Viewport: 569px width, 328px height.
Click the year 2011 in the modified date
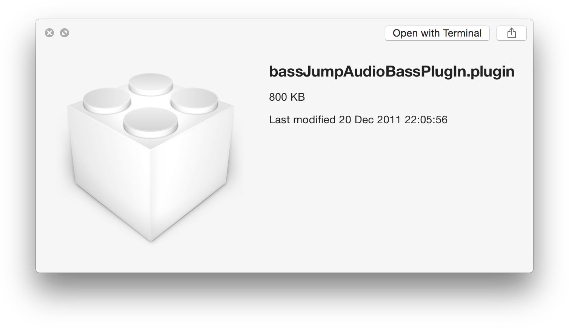click(x=389, y=120)
